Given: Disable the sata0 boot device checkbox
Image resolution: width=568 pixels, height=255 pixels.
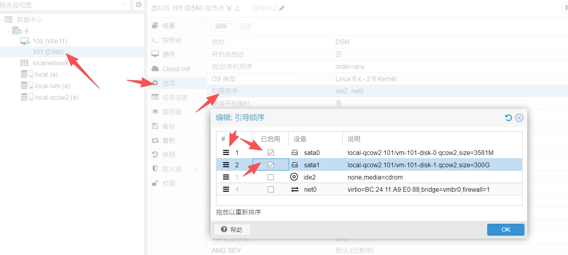Looking at the screenshot, I should [x=271, y=153].
